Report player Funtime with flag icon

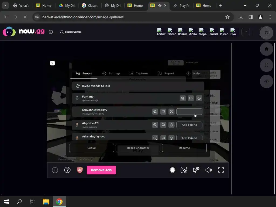point(191,98)
